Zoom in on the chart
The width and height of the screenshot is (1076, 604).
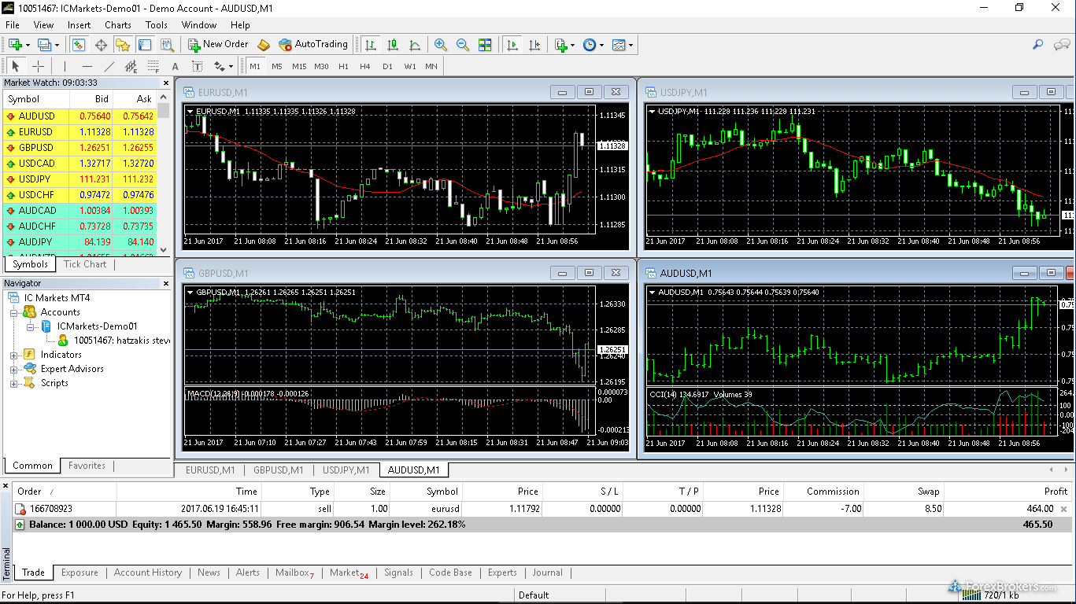[x=441, y=45]
